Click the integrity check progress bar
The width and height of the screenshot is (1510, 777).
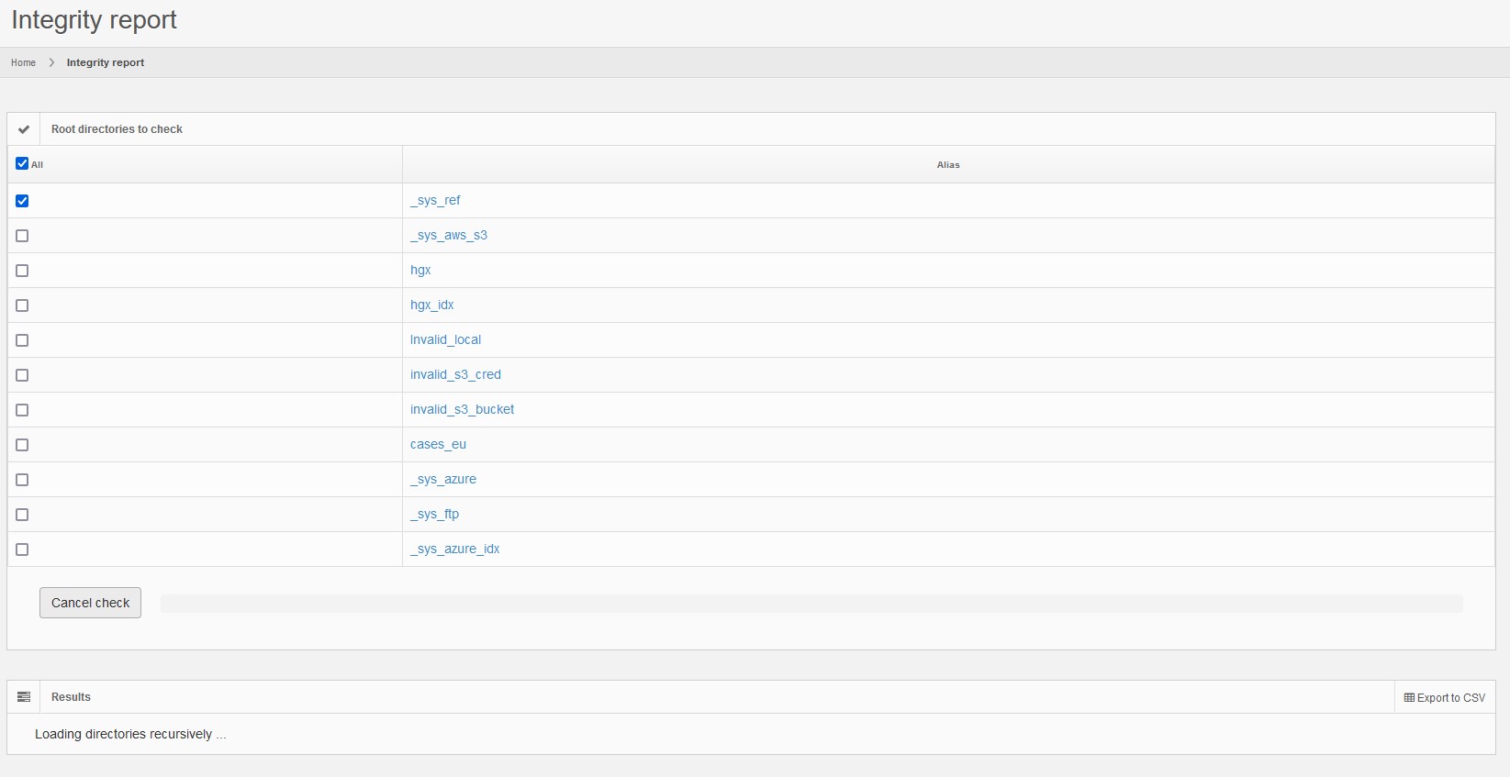coord(811,603)
